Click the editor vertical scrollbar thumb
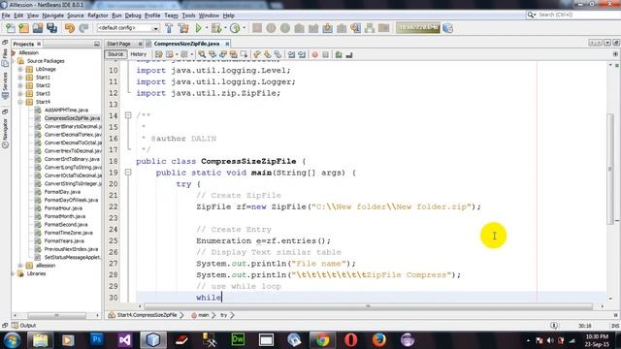621x349 pixels. [610, 169]
